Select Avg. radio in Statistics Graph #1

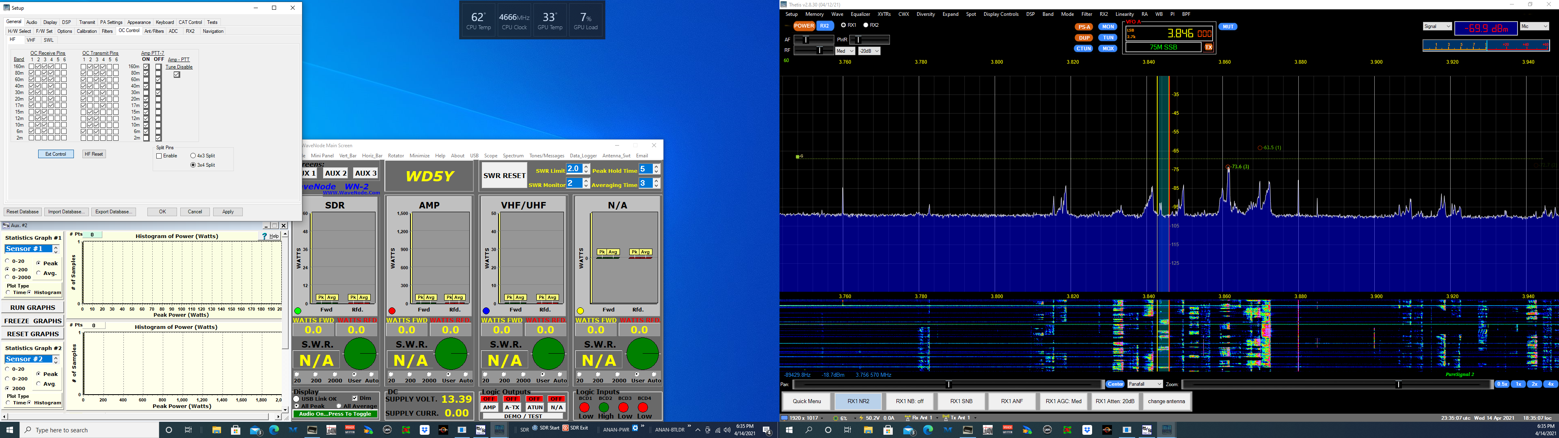pos(38,273)
